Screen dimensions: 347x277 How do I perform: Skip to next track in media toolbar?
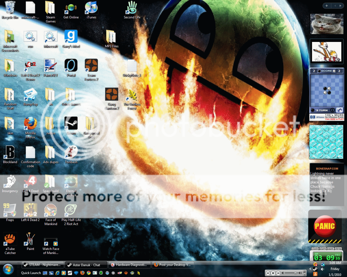(278, 273)
